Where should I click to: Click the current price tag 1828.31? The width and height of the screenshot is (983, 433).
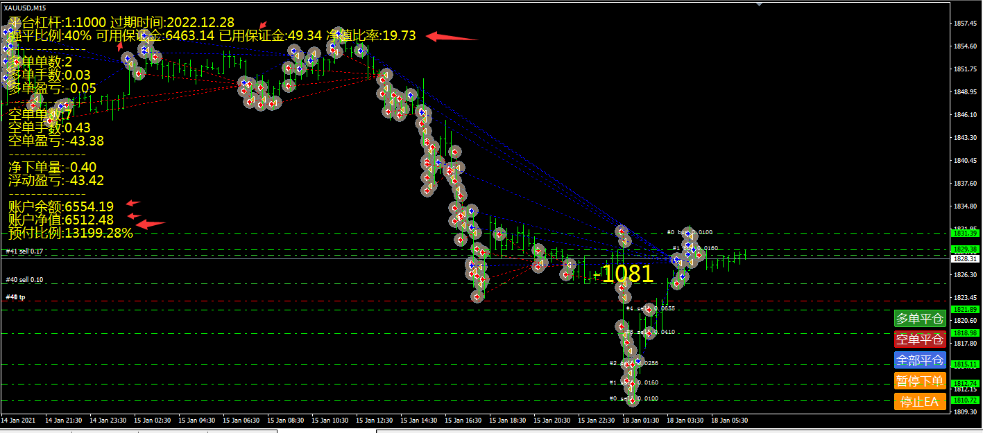[x=965, y=258]
